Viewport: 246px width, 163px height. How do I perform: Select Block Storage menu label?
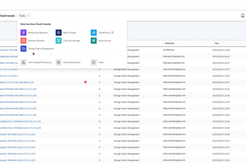coord(69,33)
